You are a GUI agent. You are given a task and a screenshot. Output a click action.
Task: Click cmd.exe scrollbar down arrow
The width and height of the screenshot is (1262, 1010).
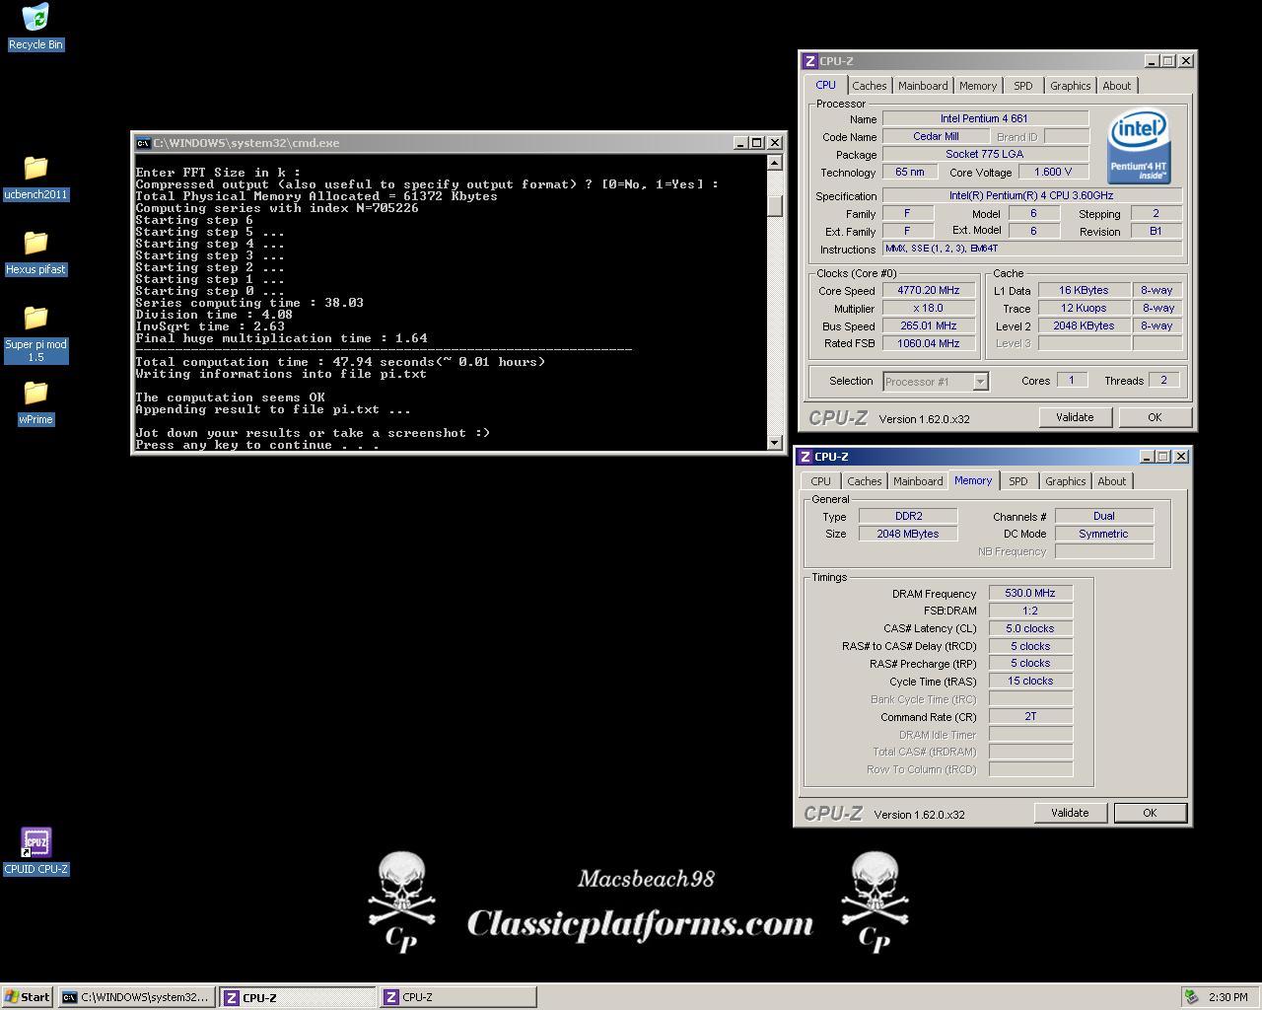pos(775,442)
